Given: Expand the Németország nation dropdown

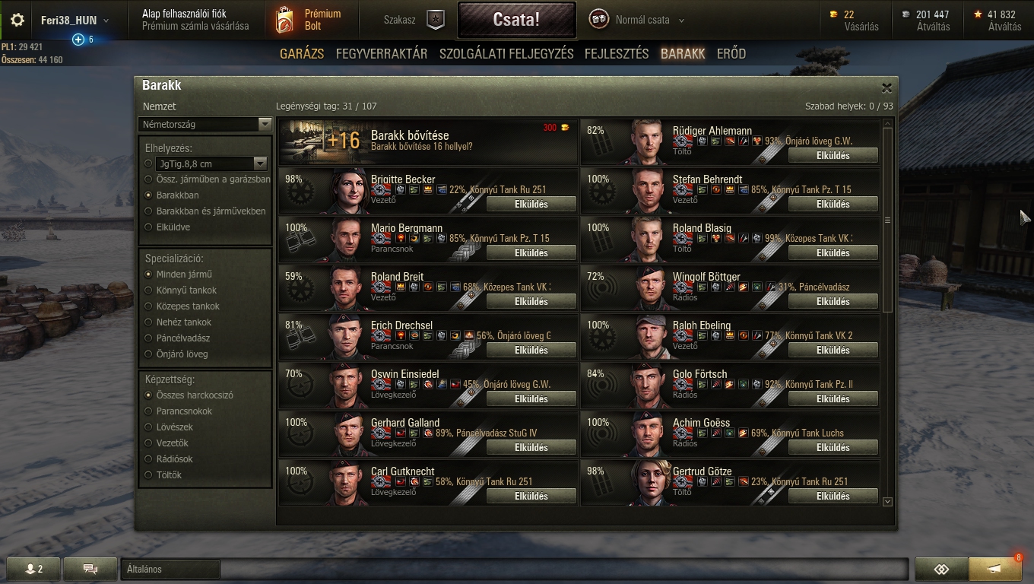Looking at the screenshot, I should (205, 124).
